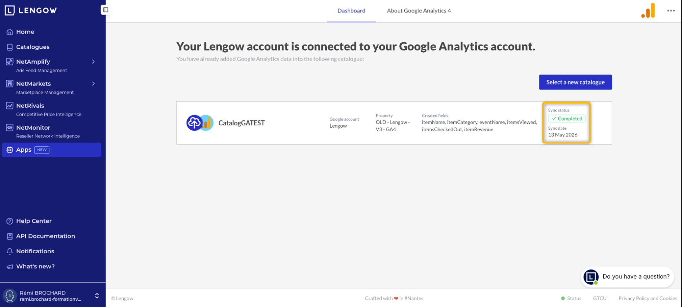This screenshot has height=307, width=682.
Task: Click Select a new catalogue button
Action: click(575, 82)
